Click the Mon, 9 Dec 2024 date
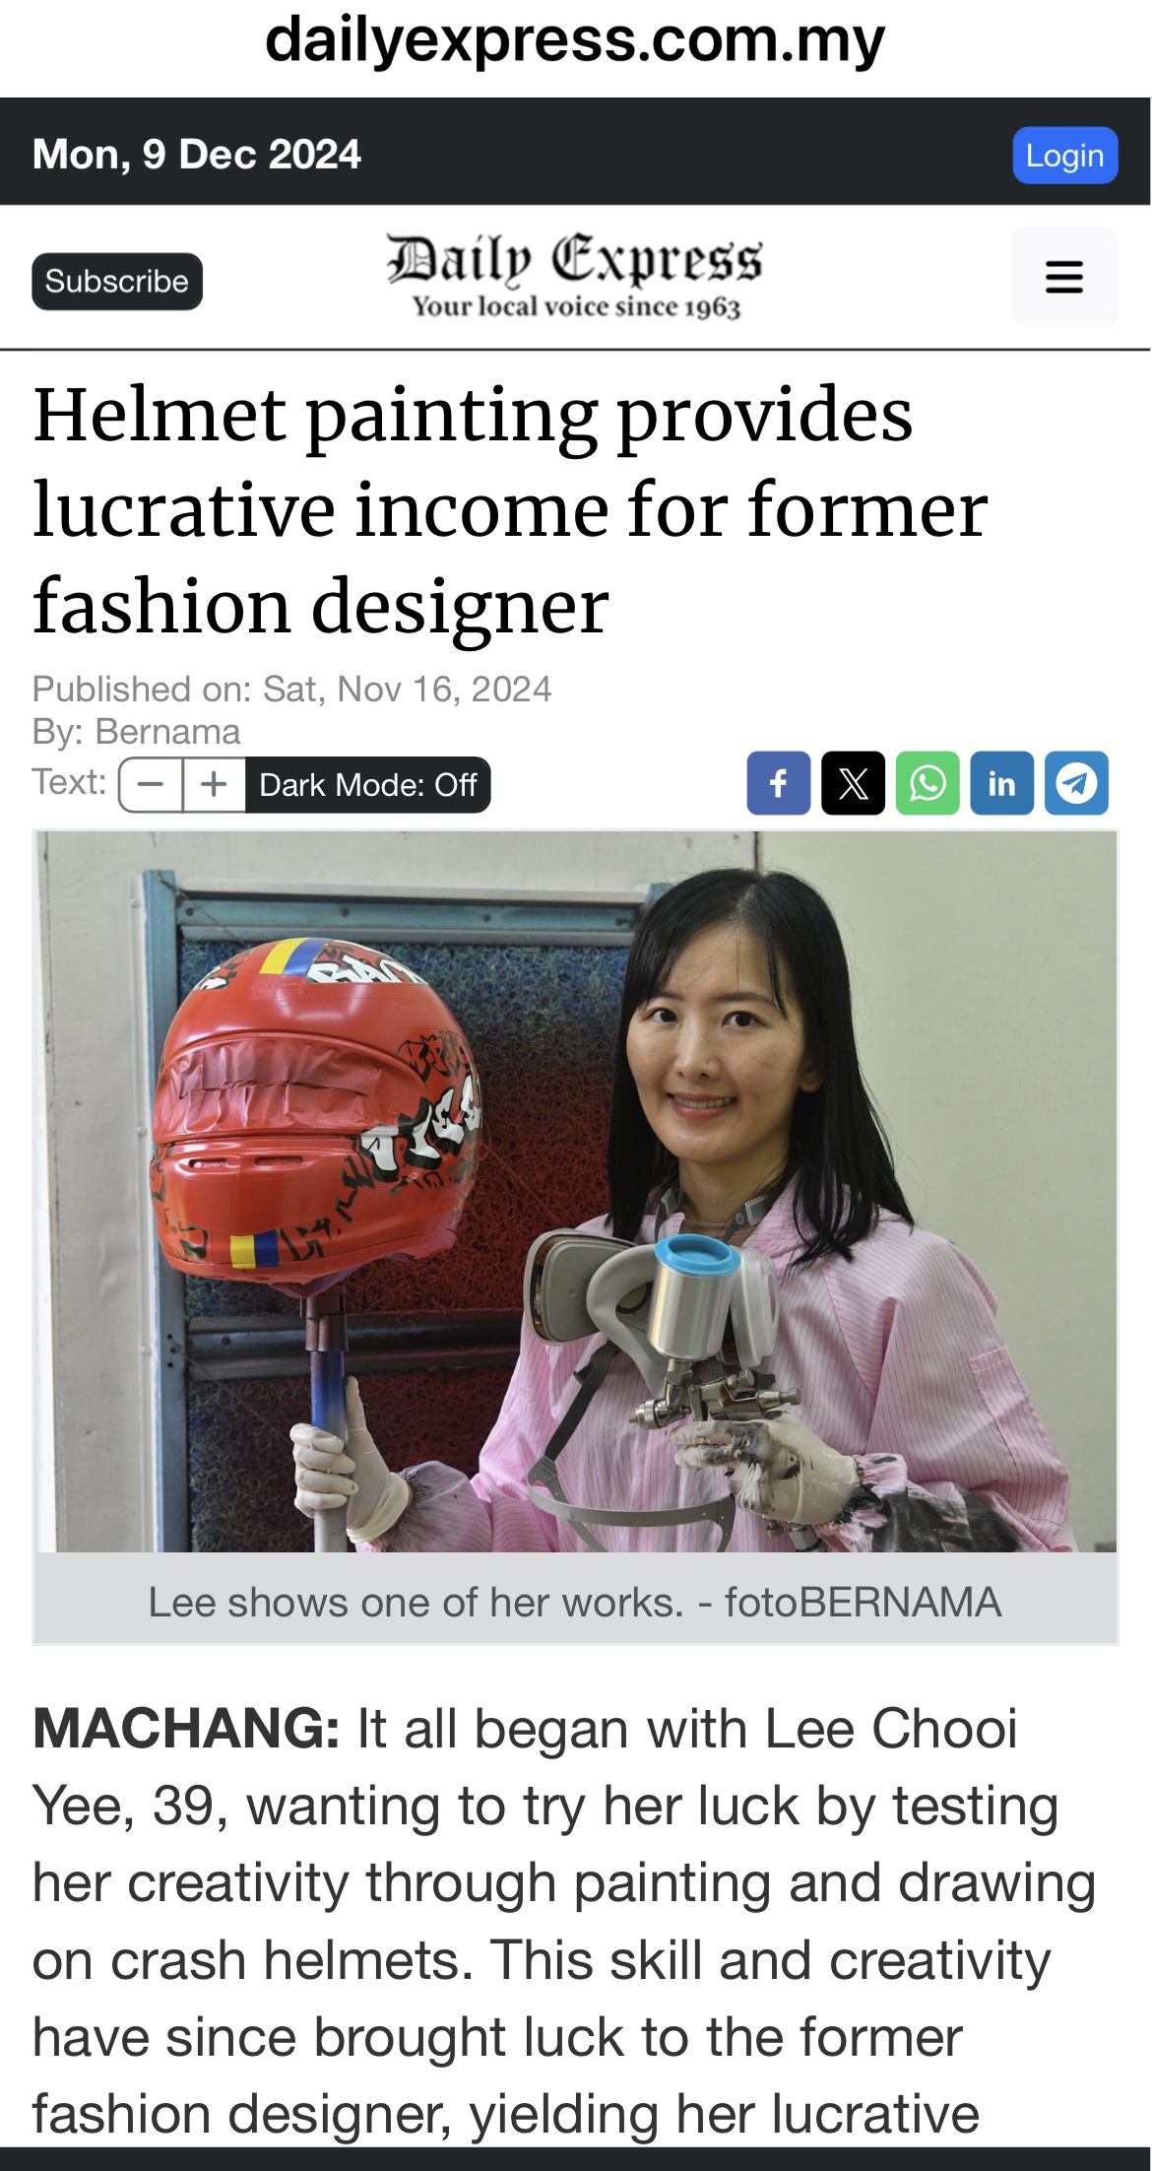The image size is (1152, 2171). point(197,155)
